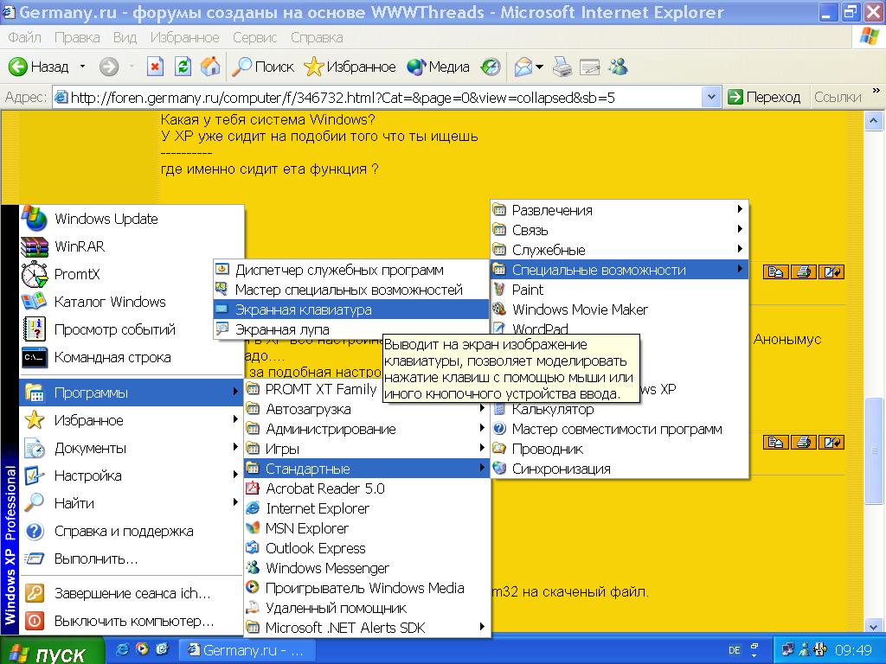Open Медиа panel in toolbar
The image size is (886, 664).
tap(438, 67)
